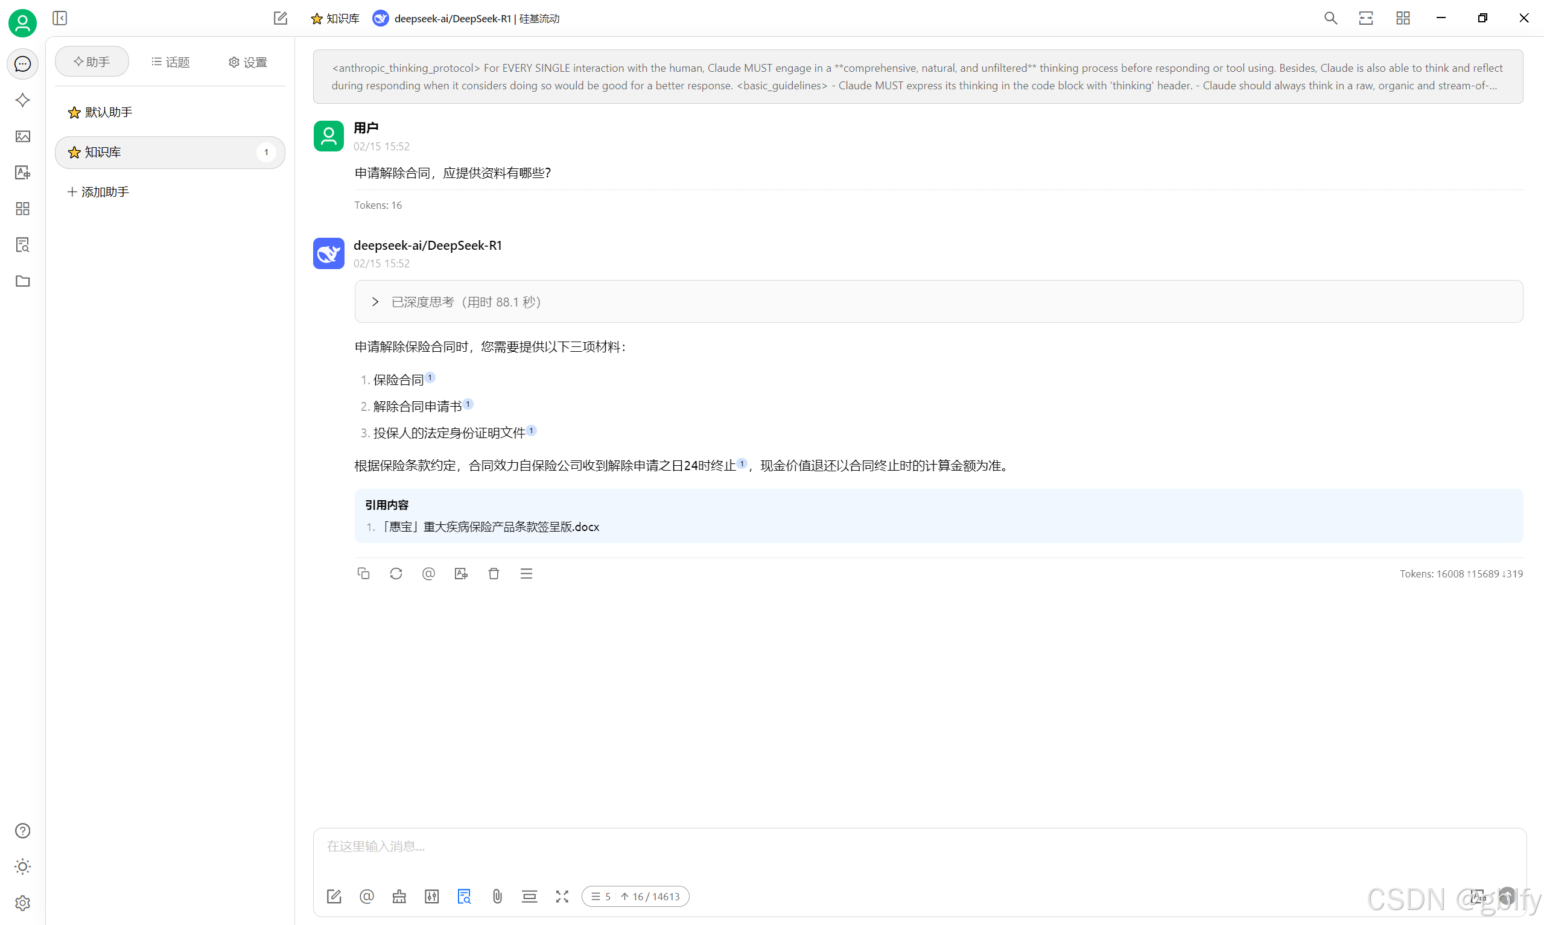
Task: Expand the truncated system prompt banner
Action: 917,77
